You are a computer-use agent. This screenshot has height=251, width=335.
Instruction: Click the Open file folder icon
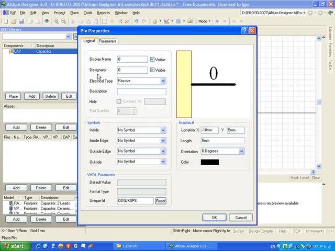[14, 21]
